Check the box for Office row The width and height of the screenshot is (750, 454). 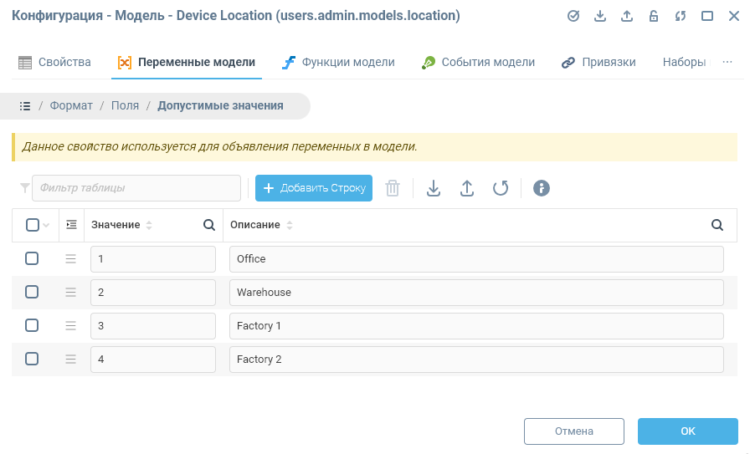(32, 258)
